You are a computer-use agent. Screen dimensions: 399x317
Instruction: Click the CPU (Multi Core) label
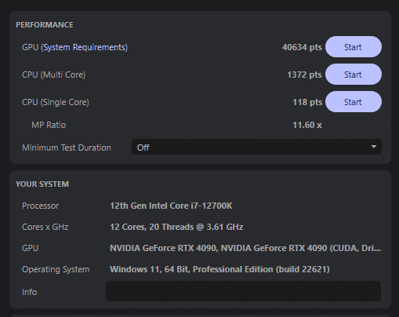pos(54,75)
